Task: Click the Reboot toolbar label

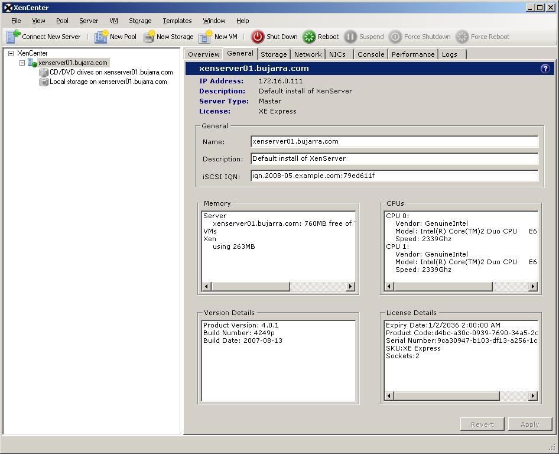Action: click(x=329, y=37)
